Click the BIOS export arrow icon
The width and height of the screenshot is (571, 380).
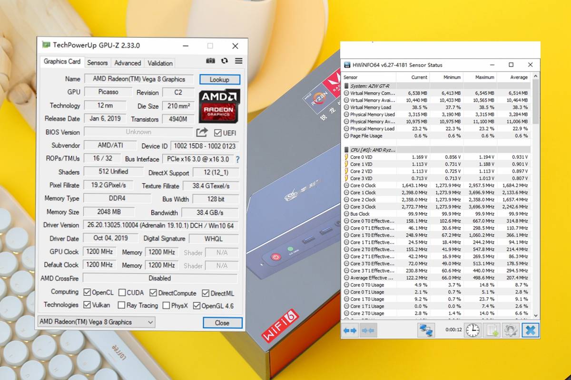202,133
